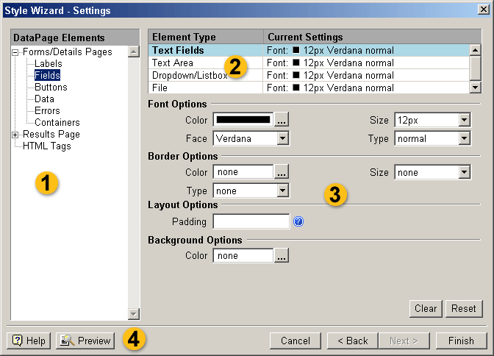The height and width of the screenshot is (356, 494).
Task: Click the black Font Color swatch
Action: coord(243,120)
